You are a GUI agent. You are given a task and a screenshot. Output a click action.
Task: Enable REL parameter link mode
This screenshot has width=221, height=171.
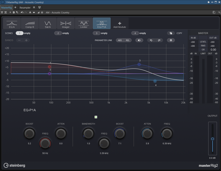pyautogui.click(x=128, y=40)
